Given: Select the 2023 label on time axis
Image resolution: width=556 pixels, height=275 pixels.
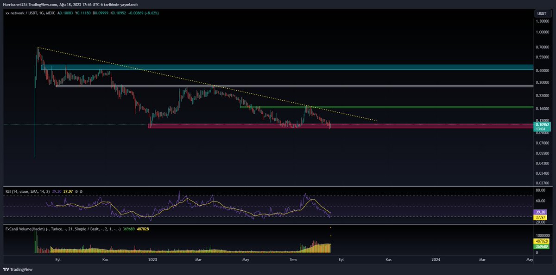Looking at the screenshot, I should click(152, 260).
